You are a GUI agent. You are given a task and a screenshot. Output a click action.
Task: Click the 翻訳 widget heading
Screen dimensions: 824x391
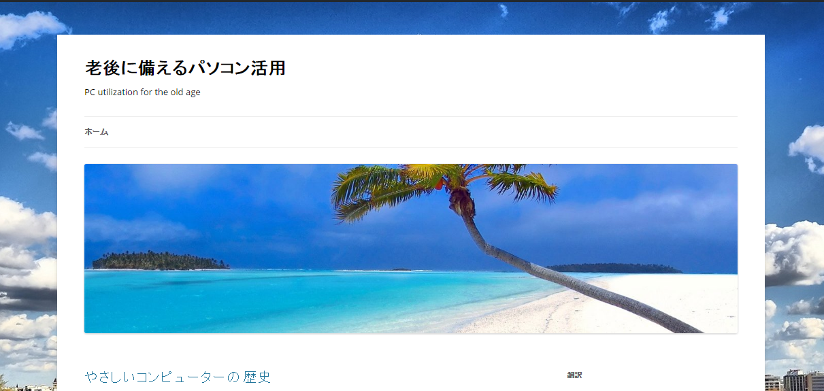pyautogui.click(x=574, y=375)
